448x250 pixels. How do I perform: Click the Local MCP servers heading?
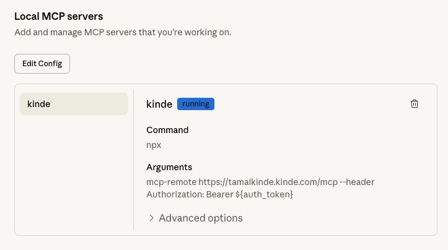click(x=59, y=16)
